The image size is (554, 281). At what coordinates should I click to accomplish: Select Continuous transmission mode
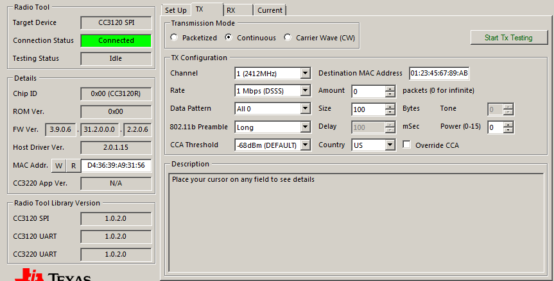[250, 38]
